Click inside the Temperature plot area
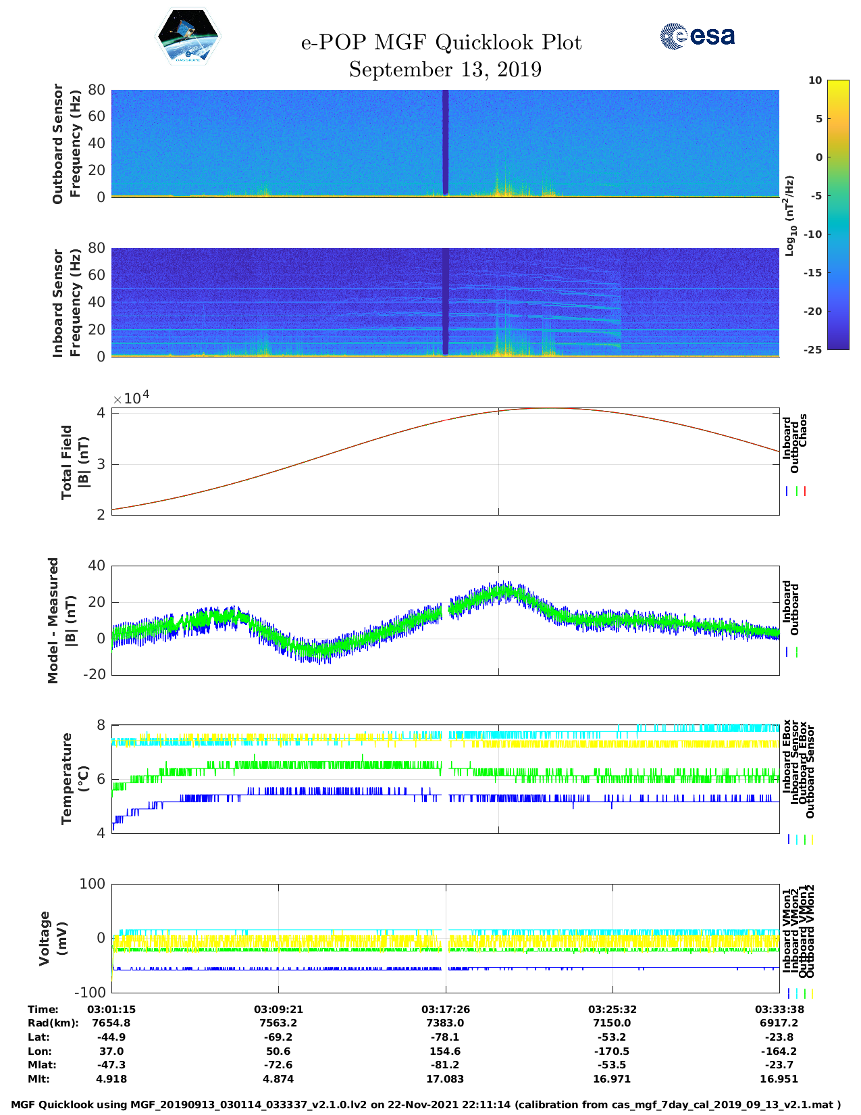861x1115 pixels. pos(445,778)
